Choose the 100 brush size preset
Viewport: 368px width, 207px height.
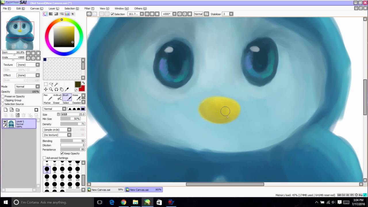point(70,178)
